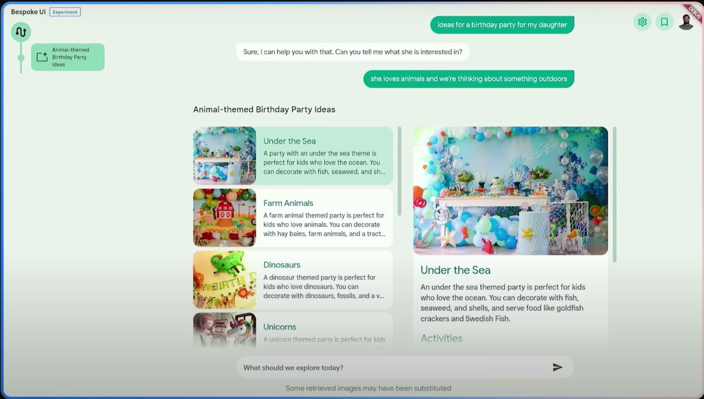The height and width of the screenshot is (399, 704).
Task: Click the party ideas list scrollbar
Action: [x=400, y=171]
